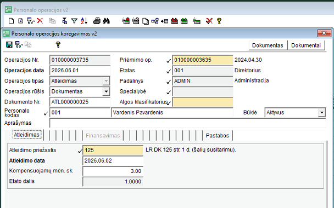Click the red cross with checkmark icon
334x208 pixels.
point(209,21)
